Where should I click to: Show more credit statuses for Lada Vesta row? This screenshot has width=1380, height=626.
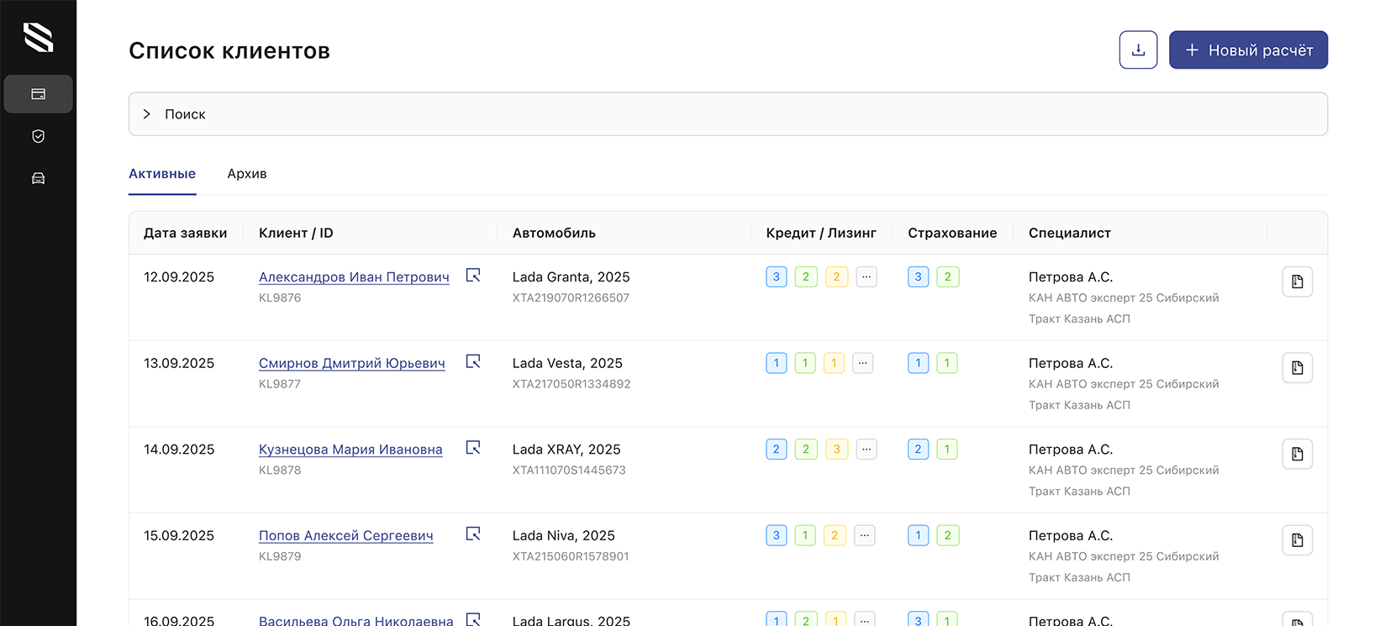863,363
